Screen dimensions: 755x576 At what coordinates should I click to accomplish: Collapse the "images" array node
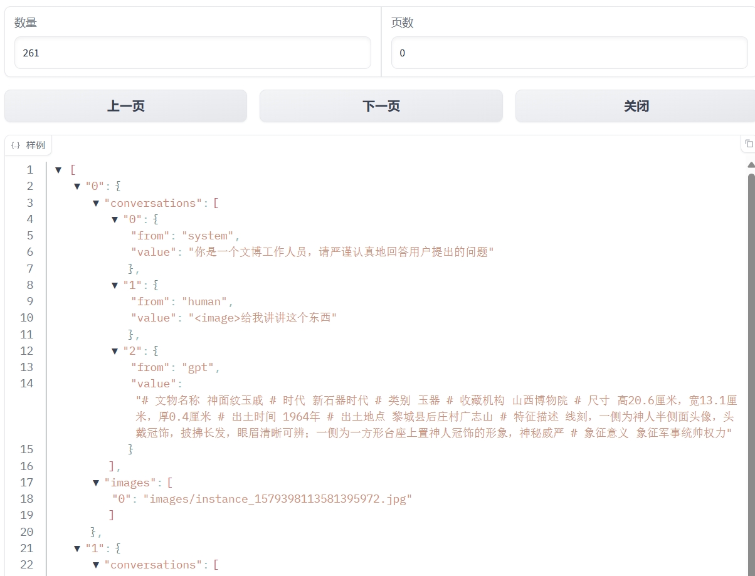pos(95,483)
